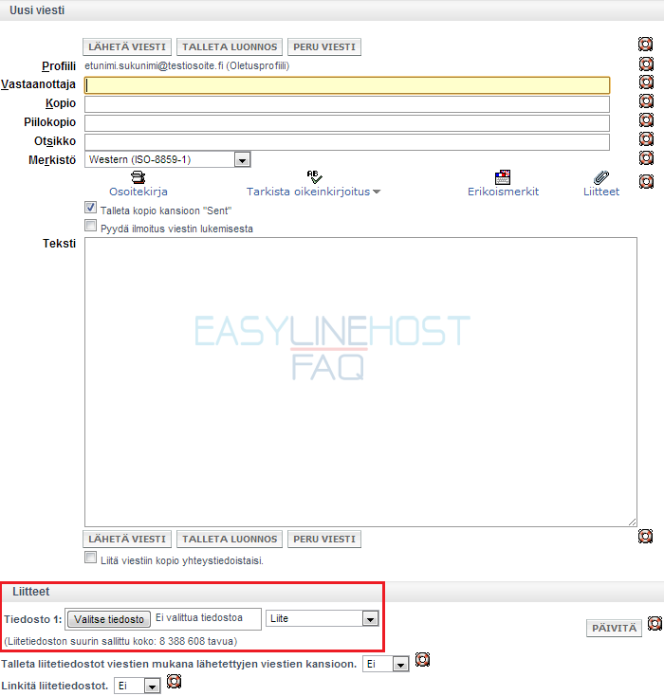Screen dimensions: 664x696
Task: Open the Osoitekirja link
Action: pyautogui.click(x=138, y=192)
